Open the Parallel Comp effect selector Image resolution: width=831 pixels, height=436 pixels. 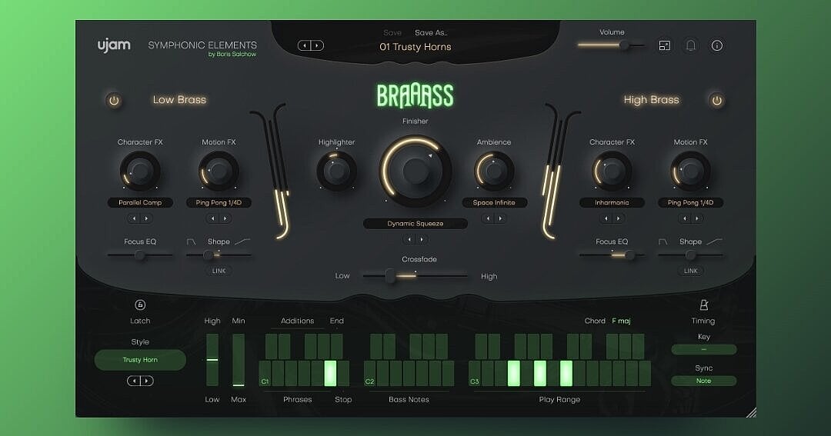(x=140, y=202)
